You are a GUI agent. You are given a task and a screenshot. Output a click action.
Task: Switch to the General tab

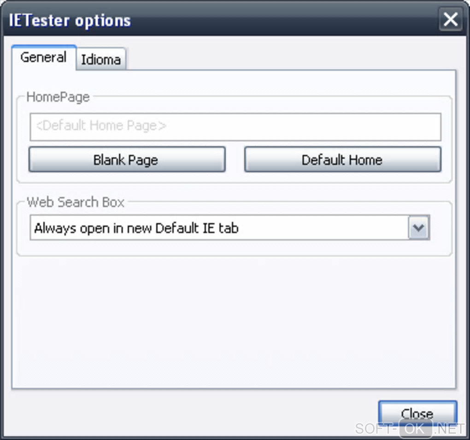43,58
